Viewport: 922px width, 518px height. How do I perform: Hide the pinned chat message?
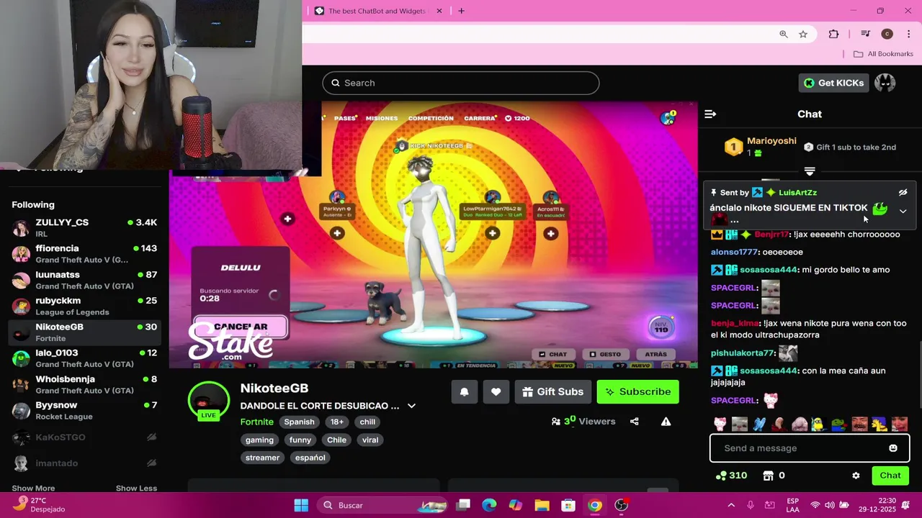tap(903, 193)
